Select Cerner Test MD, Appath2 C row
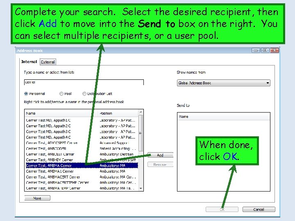 coord(82,126)
